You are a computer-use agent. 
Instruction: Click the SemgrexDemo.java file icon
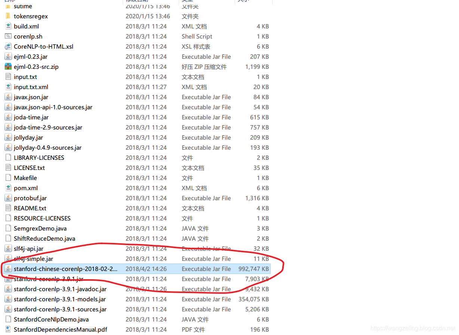pyautogui.click(x=8, y=228)
